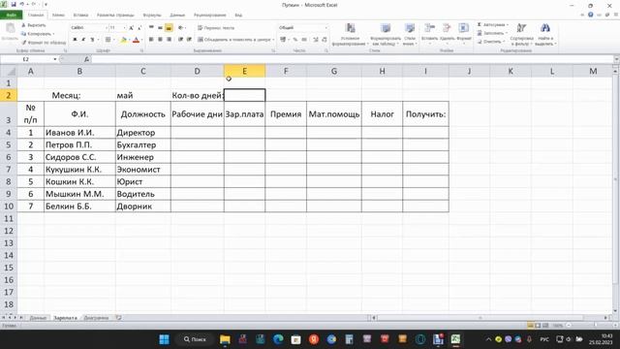Open the Данные ribbon tab

pos(177,16)
